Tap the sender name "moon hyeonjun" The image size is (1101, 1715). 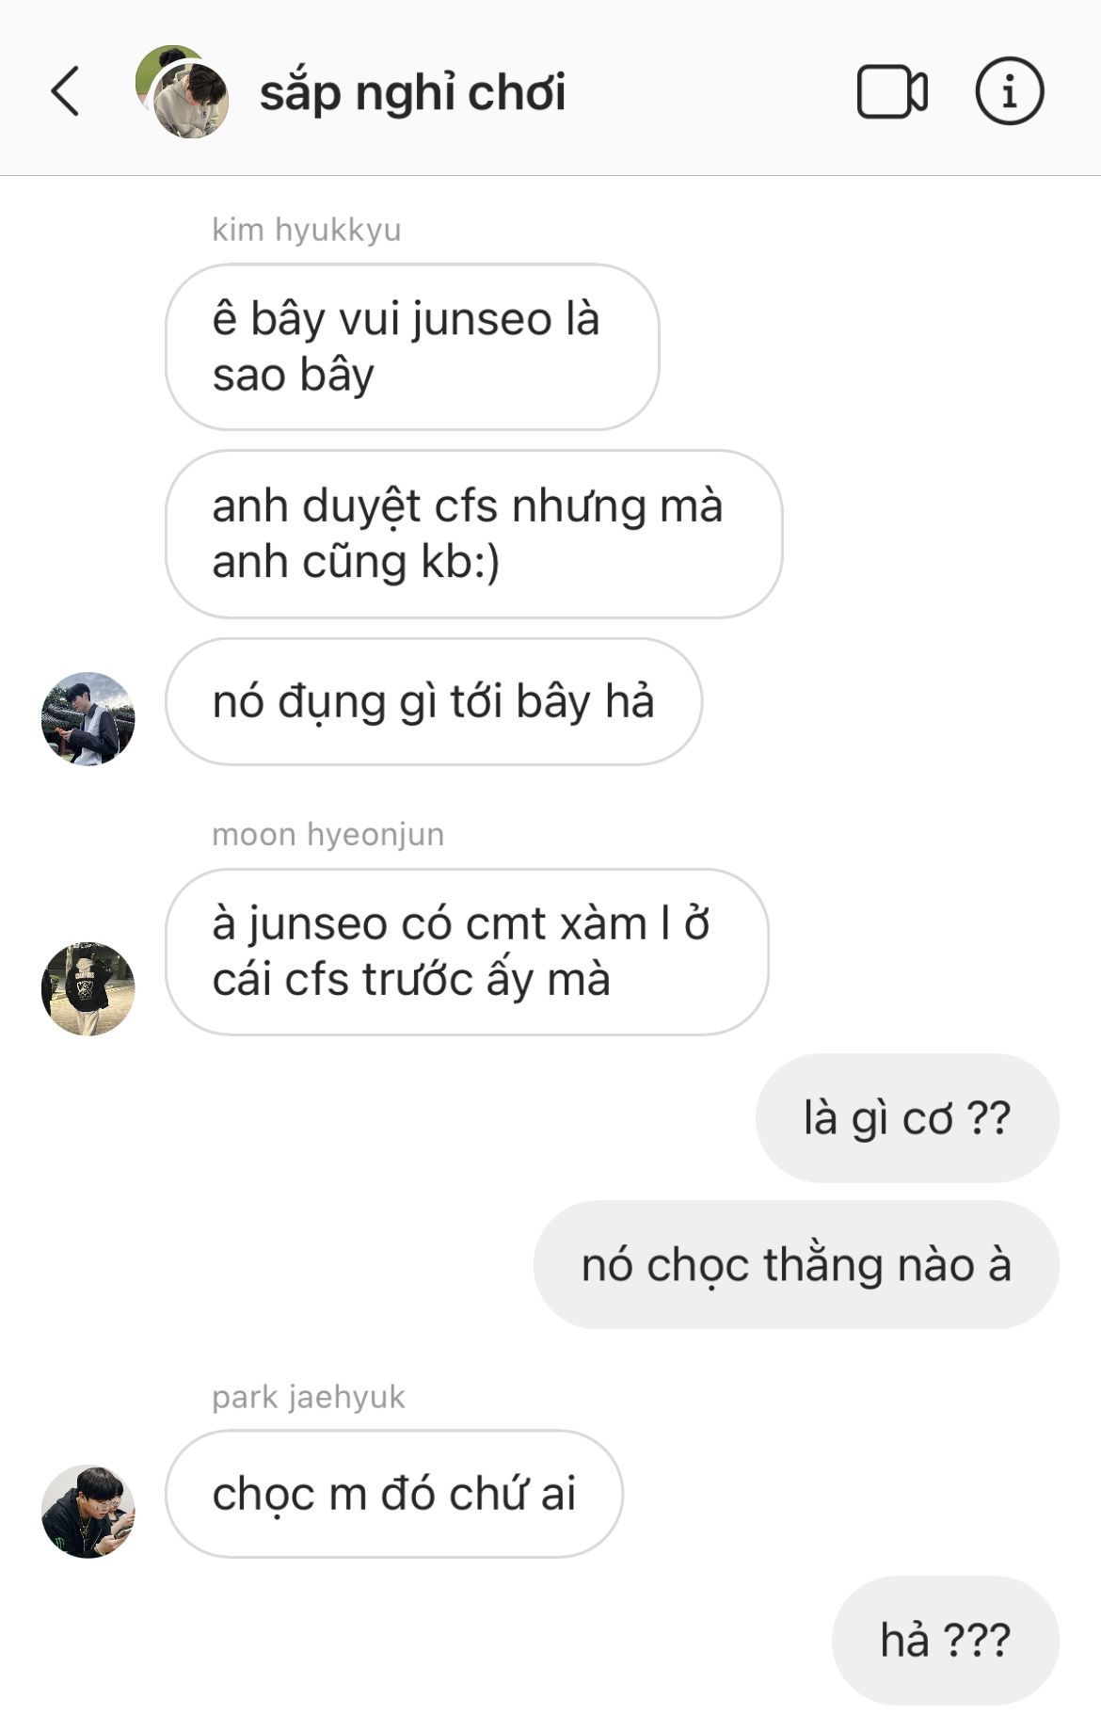[x=327, y=835]
